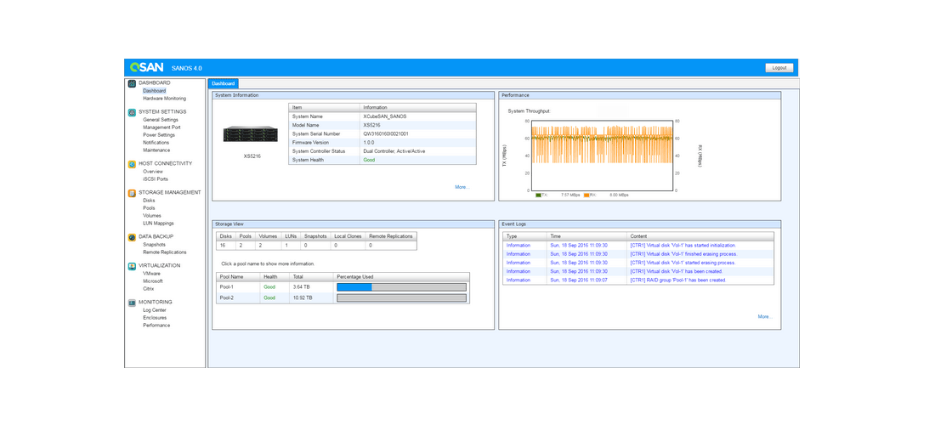
Task: Open LUN Mappings page
Action: point(159,224)
